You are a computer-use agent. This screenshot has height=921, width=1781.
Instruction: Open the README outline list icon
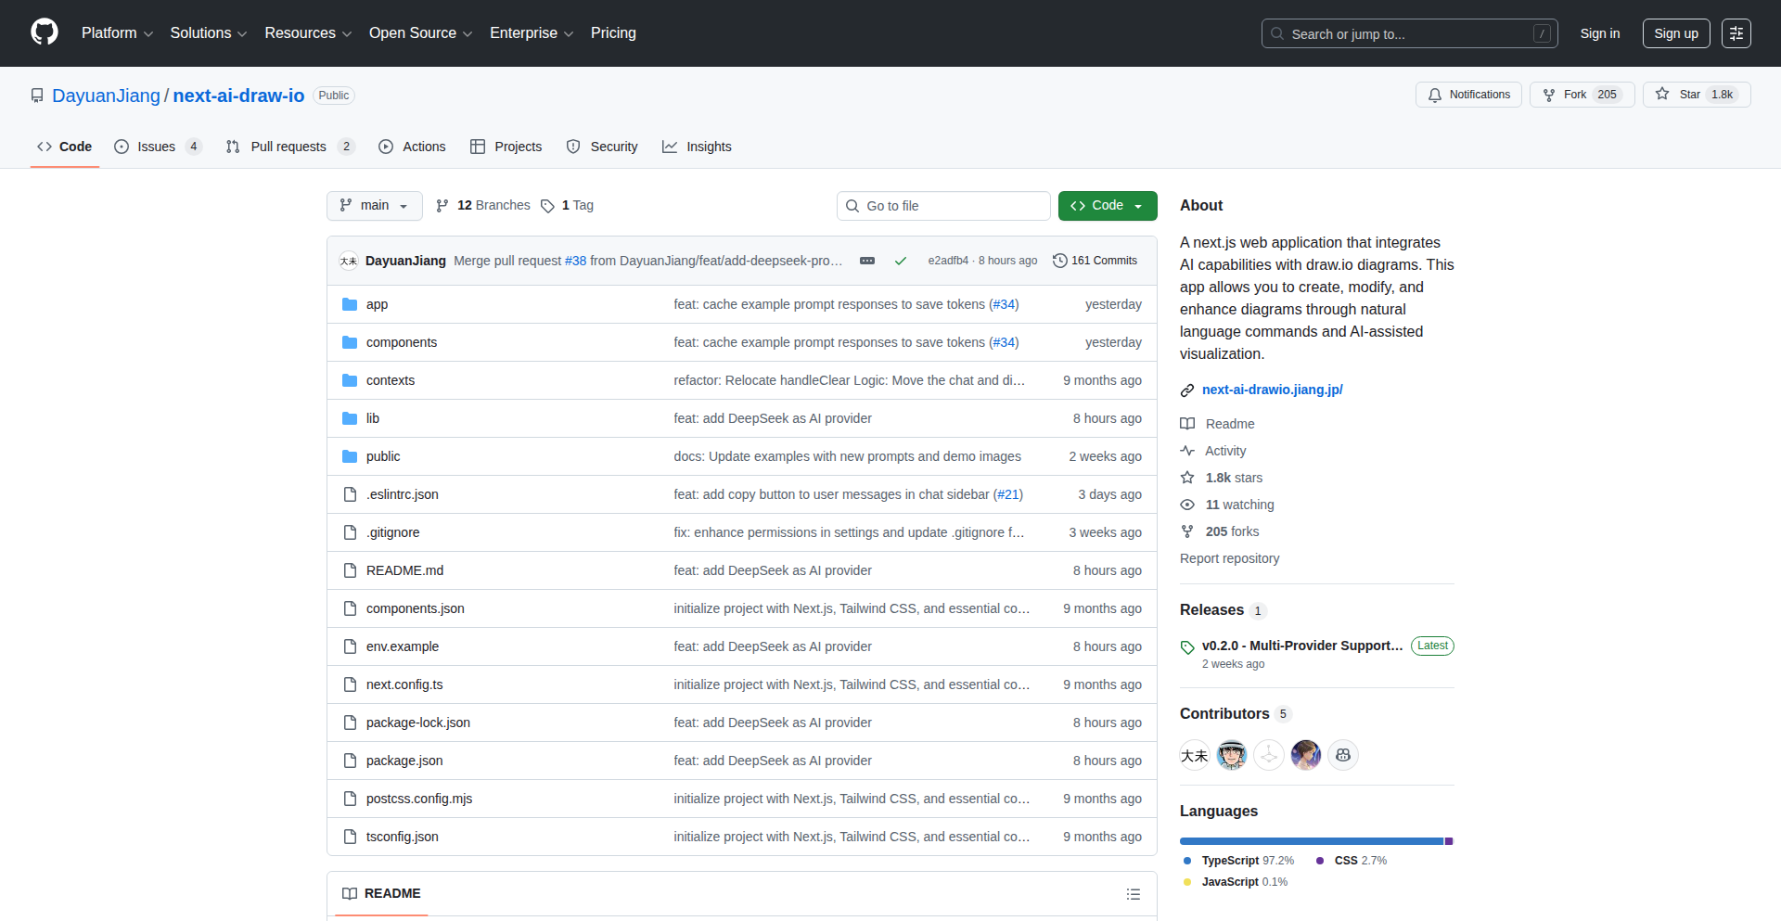[1133, 893]
